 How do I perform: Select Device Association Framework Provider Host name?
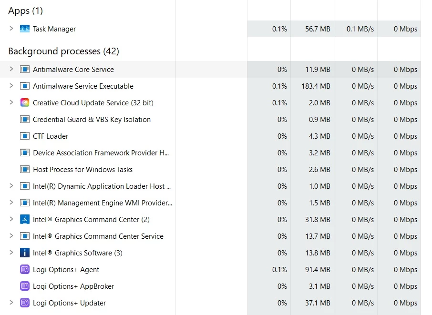pyautogui.click(x=101, y=153)
